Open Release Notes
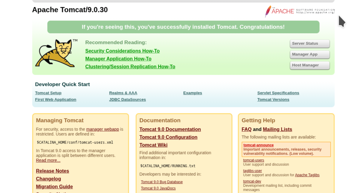 (52, 171)
